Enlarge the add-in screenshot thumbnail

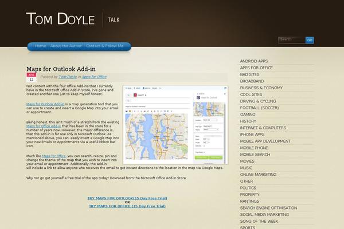175,125
